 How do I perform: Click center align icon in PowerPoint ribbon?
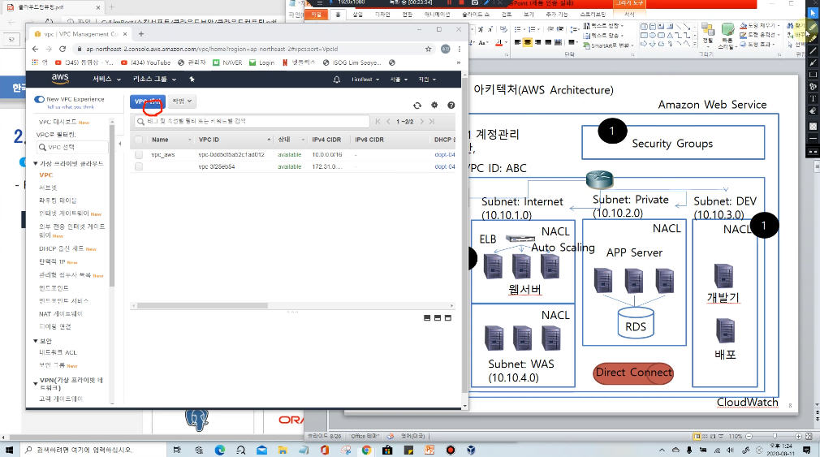(527, 42)
